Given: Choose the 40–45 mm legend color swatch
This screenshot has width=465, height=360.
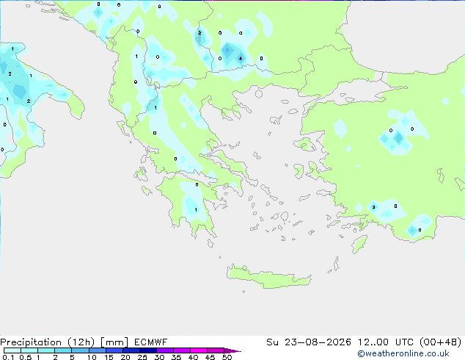Looking at the screenshot, I should [x=199, y=350].
